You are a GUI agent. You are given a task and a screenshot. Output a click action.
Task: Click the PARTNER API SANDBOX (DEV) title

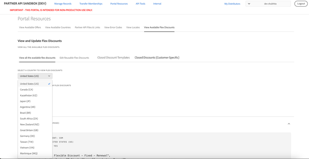pos(25,4)
